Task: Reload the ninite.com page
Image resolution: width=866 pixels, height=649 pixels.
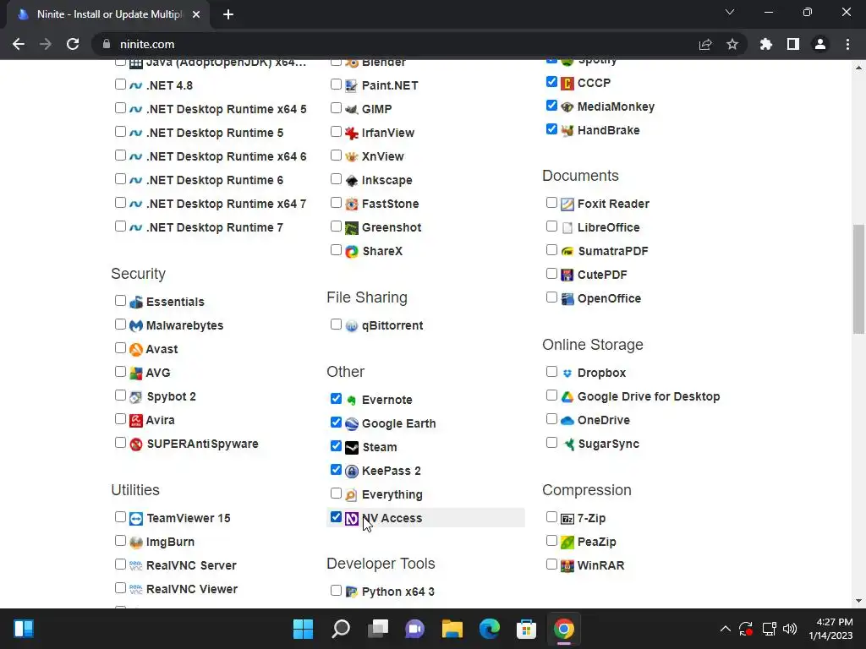Action: pyautogui.click(x=73, y=44)
